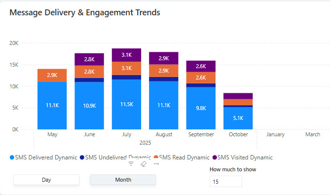
Task: Switch the chart to Day view
Action: [x=46, y=180]
